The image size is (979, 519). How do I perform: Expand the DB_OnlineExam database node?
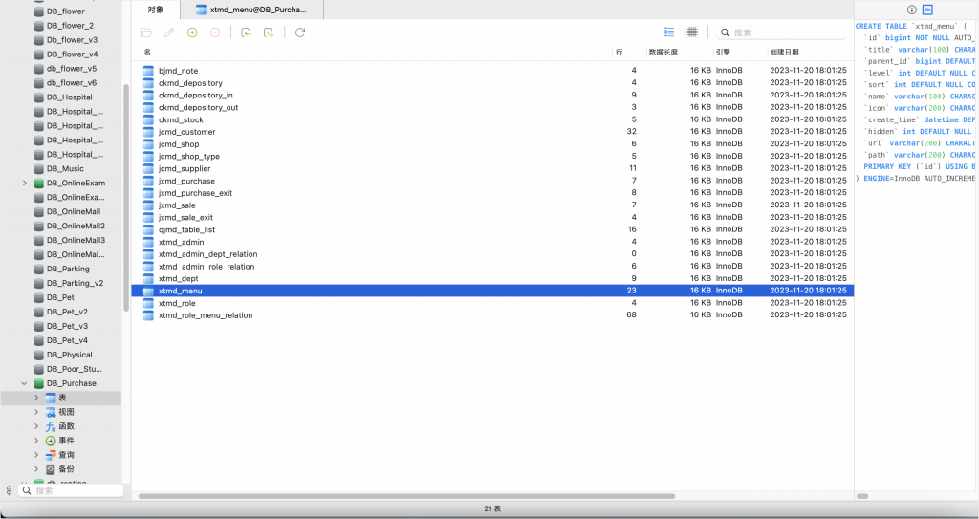(x=24, y=183)
